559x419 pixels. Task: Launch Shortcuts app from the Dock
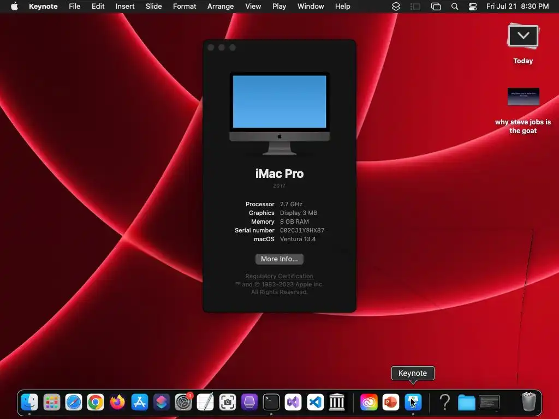[x=161, y=402]
